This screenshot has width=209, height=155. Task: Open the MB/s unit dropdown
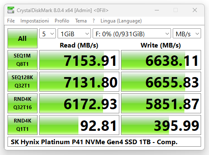tap(187, 33)
